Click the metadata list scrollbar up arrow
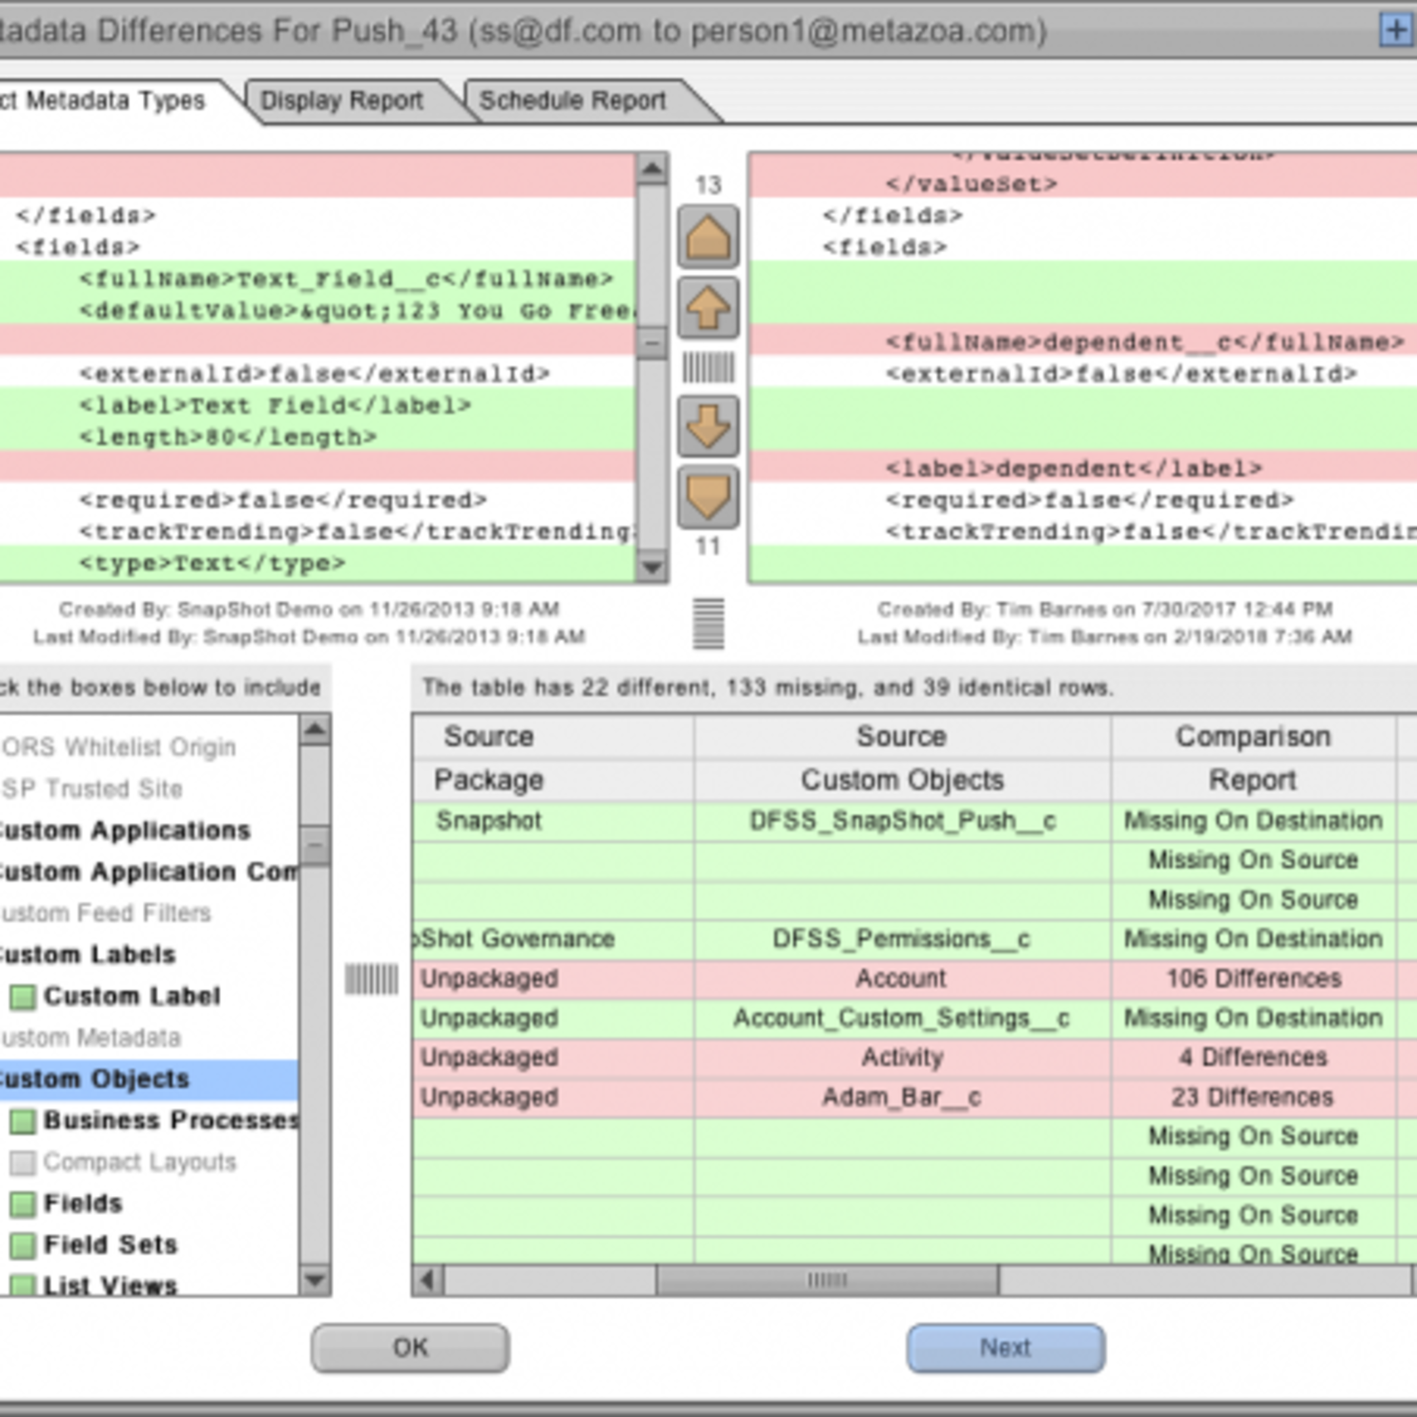The width and height of the screenshot is (1417, 1417). 316,729
